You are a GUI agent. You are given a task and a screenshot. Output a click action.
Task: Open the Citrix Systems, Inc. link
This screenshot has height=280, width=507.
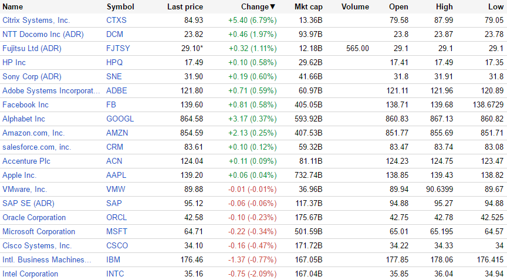tap(36, 21)
